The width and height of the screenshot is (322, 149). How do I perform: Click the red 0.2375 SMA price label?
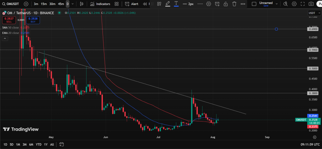(313, 126)
